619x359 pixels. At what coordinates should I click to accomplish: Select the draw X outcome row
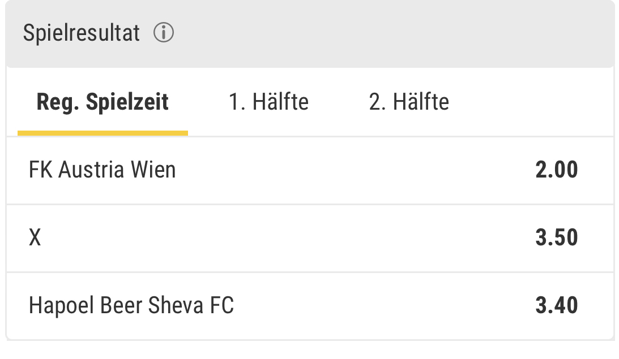(x=310, y=239)
